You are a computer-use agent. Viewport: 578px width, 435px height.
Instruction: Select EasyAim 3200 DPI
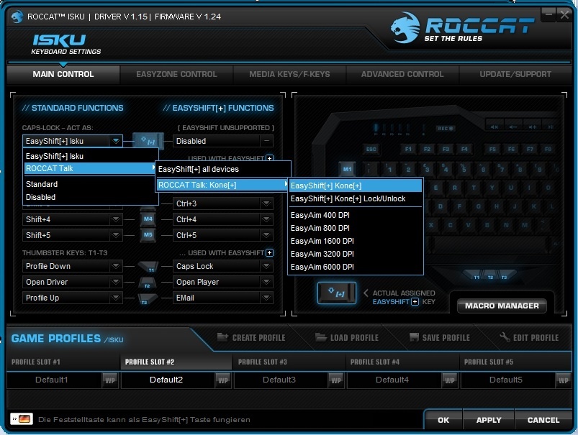click(x=356, y=254)
